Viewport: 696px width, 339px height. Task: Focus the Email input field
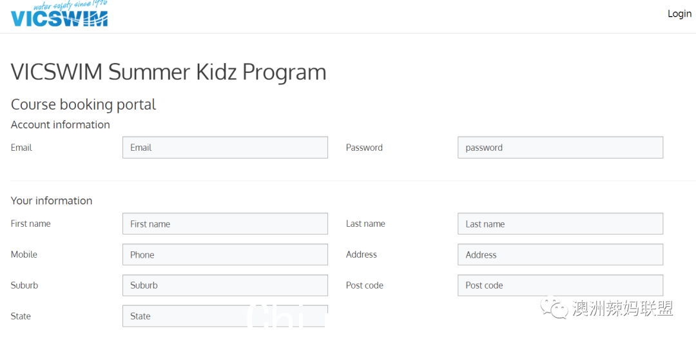(x=225, y=148)
